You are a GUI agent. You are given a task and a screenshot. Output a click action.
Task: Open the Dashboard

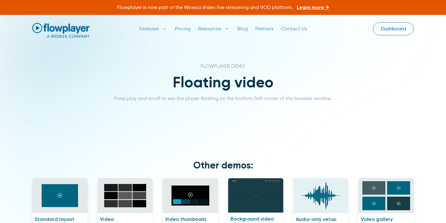click(393, 29)
